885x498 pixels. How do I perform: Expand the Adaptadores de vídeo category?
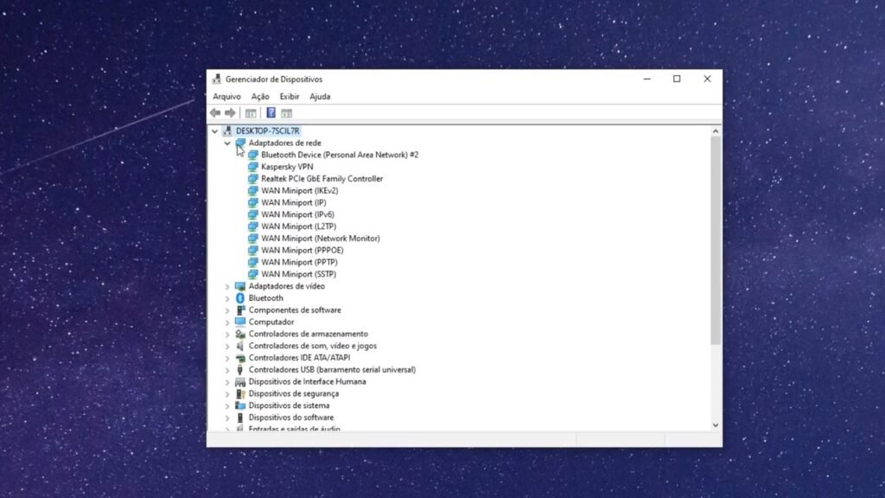pos(227,286)
